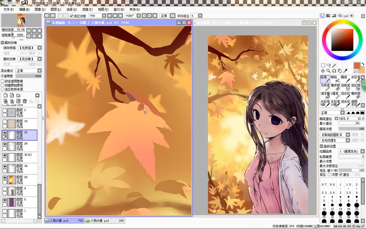Adjust the 不透明度 opacity slider
This screenshot has width=366, height=229.
click(29, 76)
